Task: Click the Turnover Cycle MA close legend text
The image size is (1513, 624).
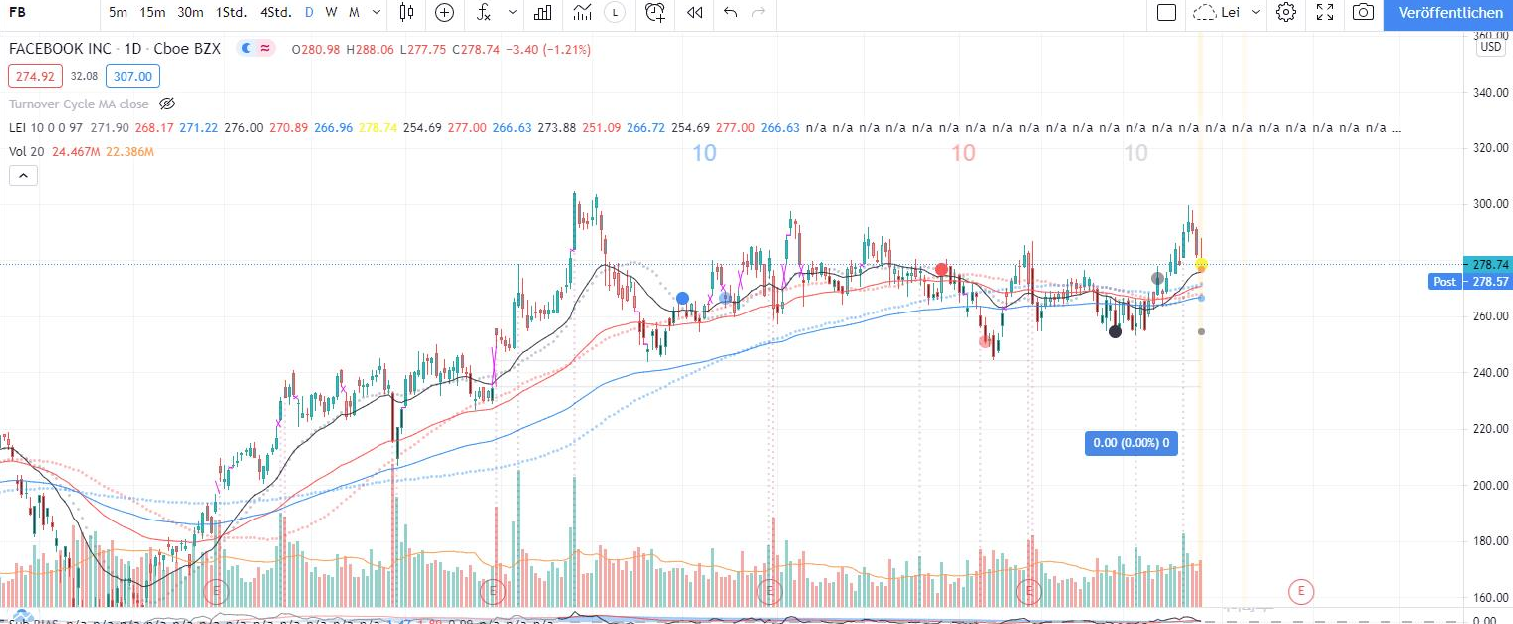Action: click(x=79, y=104)
